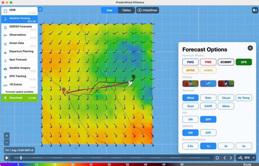
Task: Select Rain forecast layer
Action: coord(208,98)
